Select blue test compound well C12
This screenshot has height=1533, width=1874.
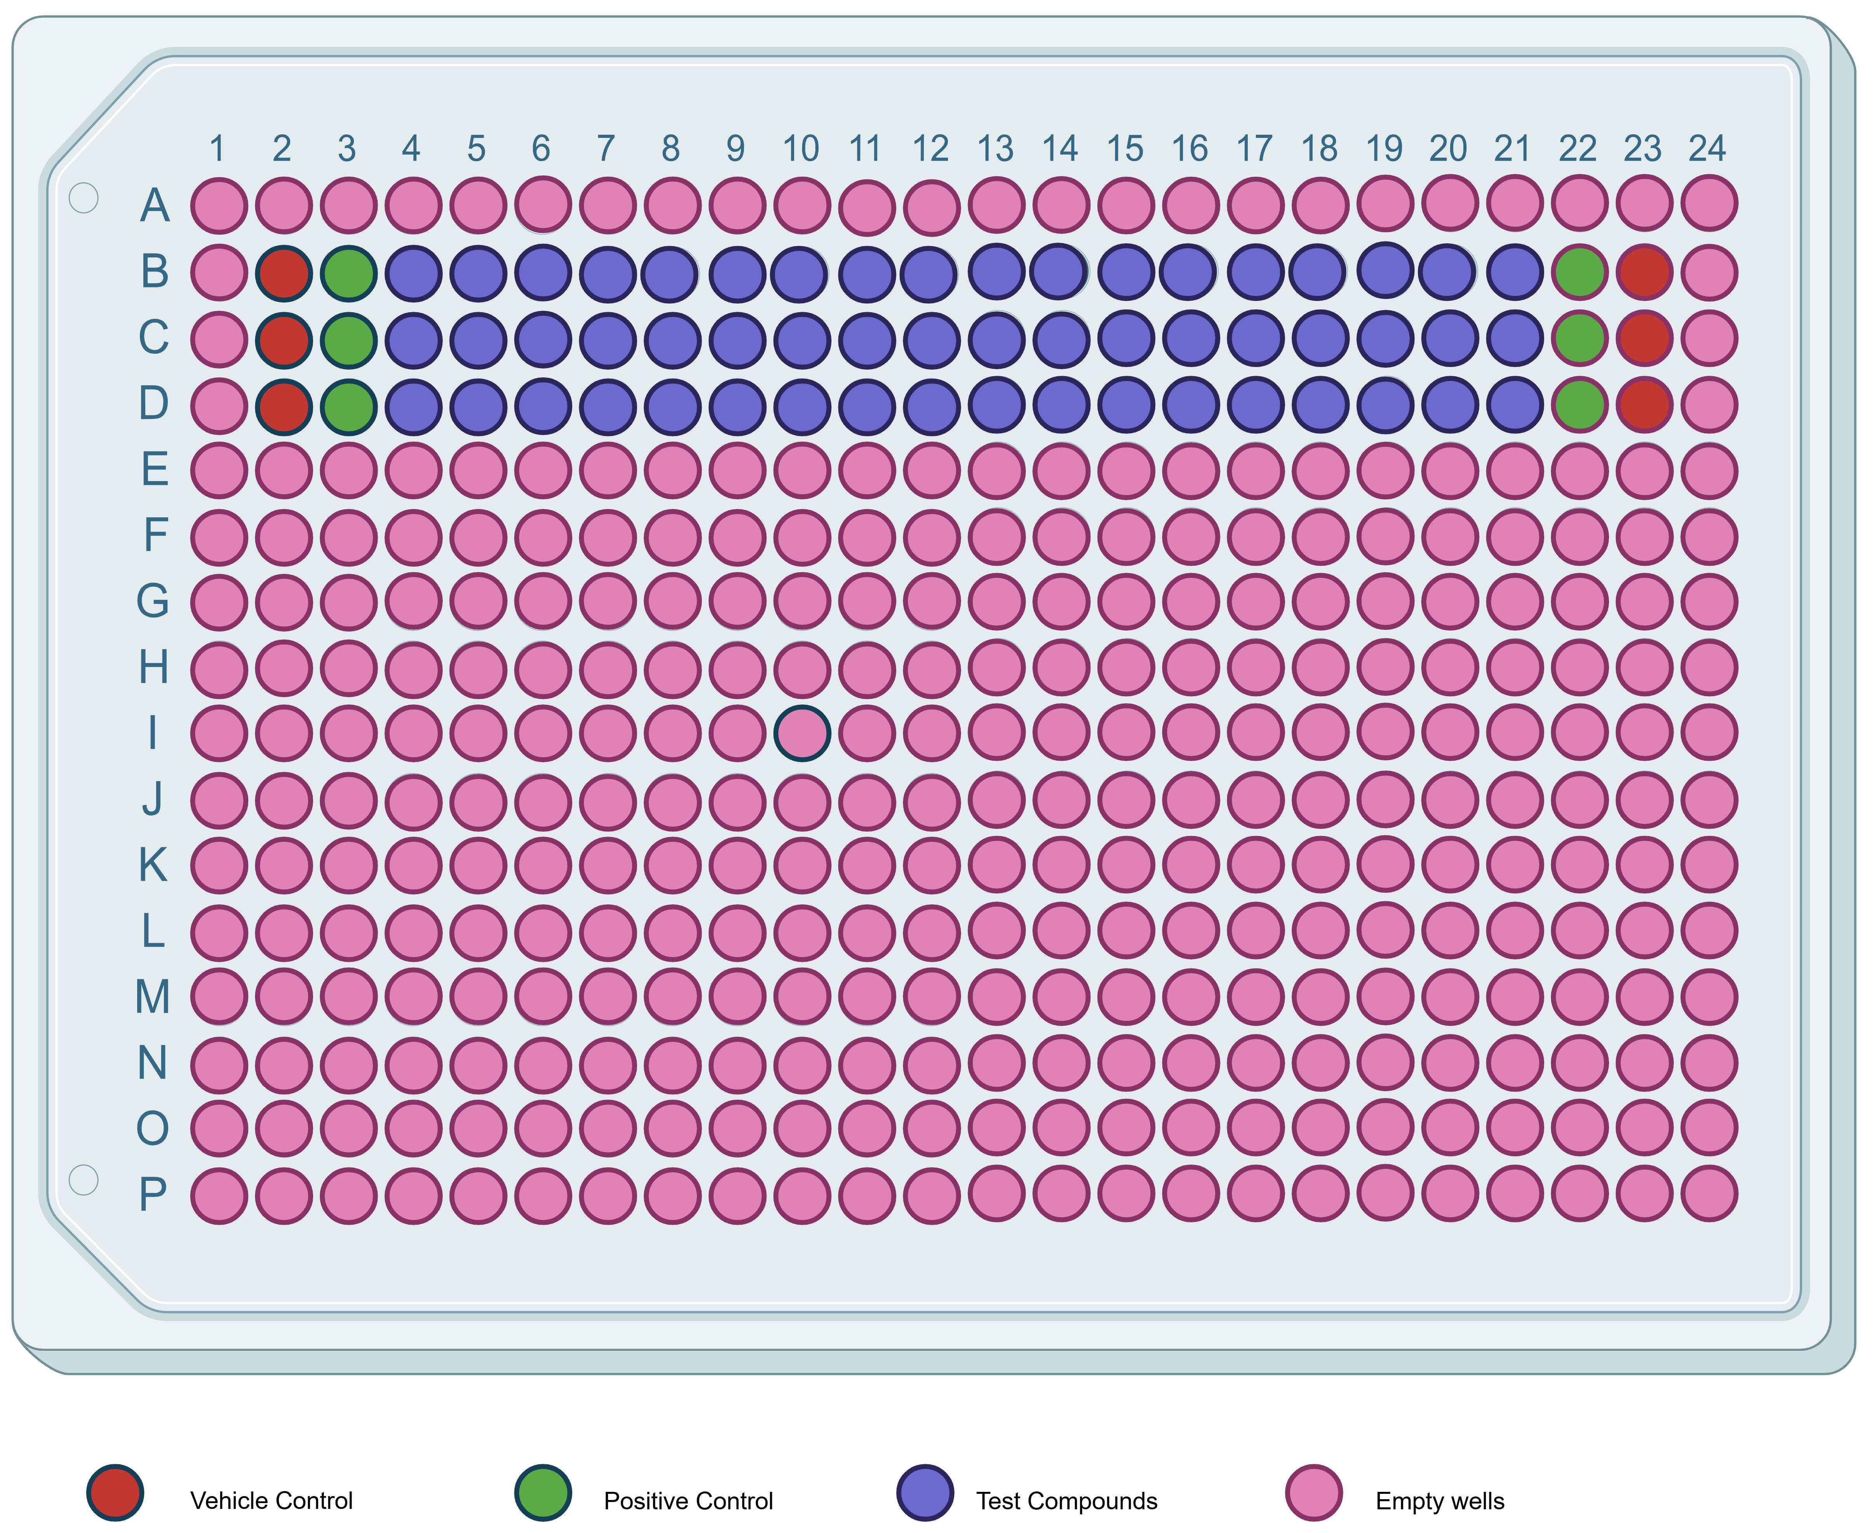(x=931, y=340)
